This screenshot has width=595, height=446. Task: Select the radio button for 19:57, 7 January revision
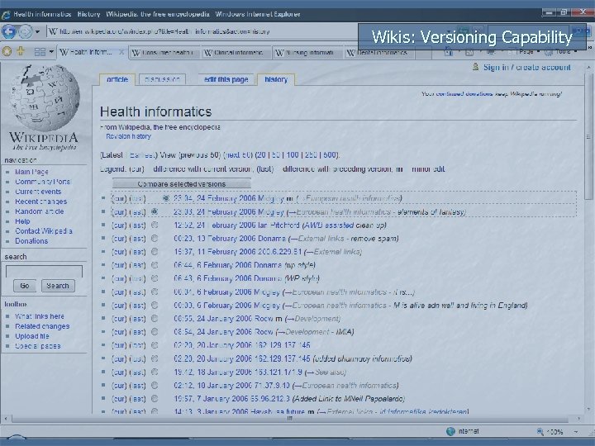pos(154,399)
